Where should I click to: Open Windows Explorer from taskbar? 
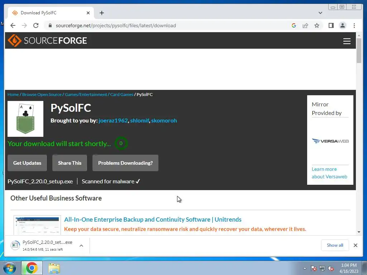pos(54,268)
